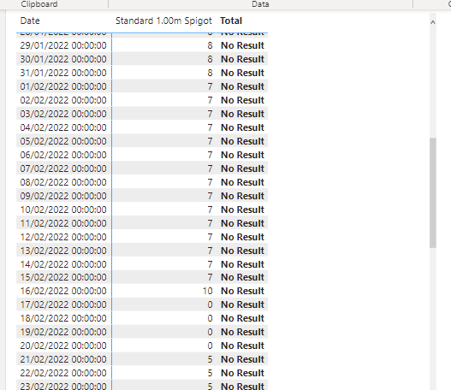Click the vertical scrollbar thumb of the table
This screenshot has height=390, width=451.
point(432,192)
